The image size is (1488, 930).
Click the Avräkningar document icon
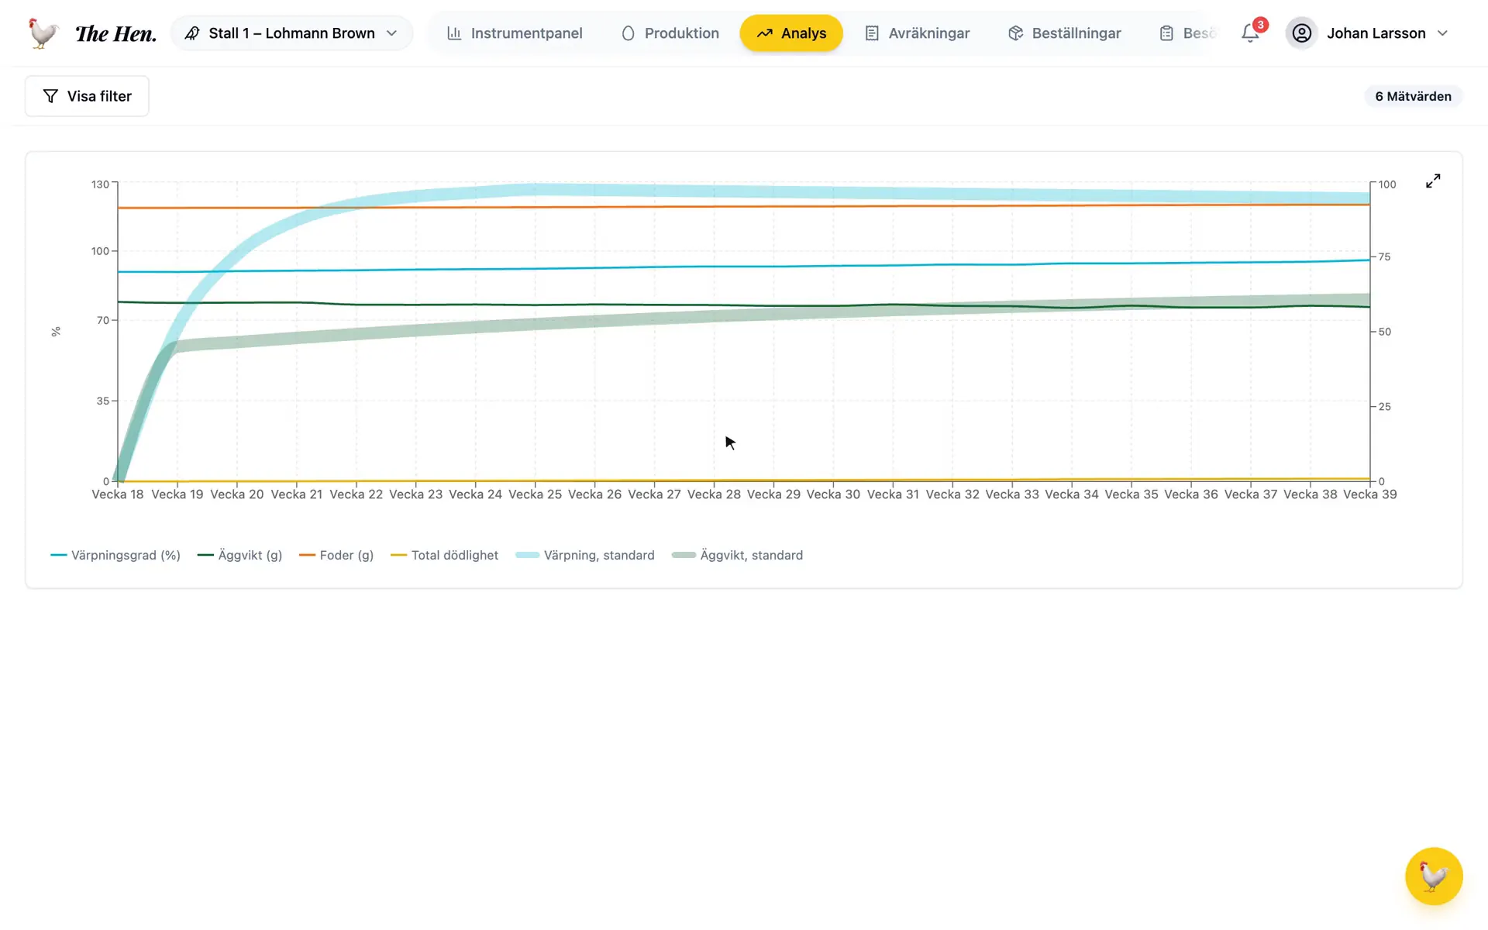[x=872, y=33]
